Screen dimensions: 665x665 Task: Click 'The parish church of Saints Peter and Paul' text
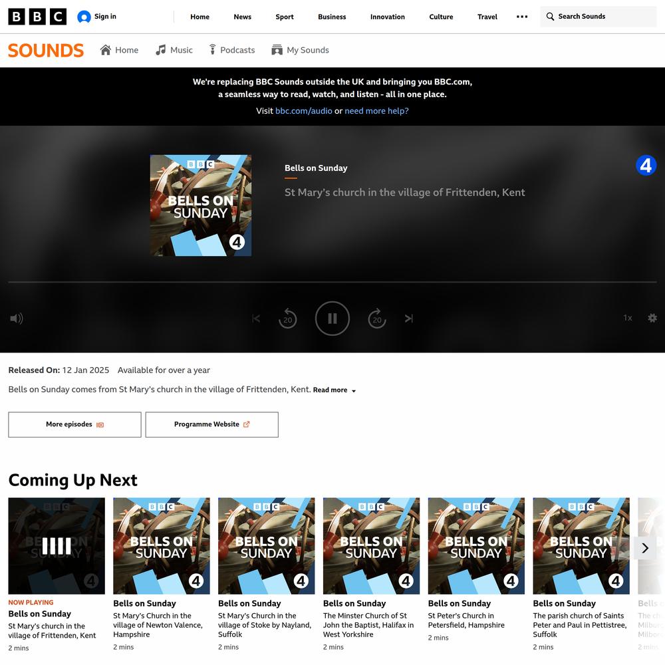(x=580, y=625)
